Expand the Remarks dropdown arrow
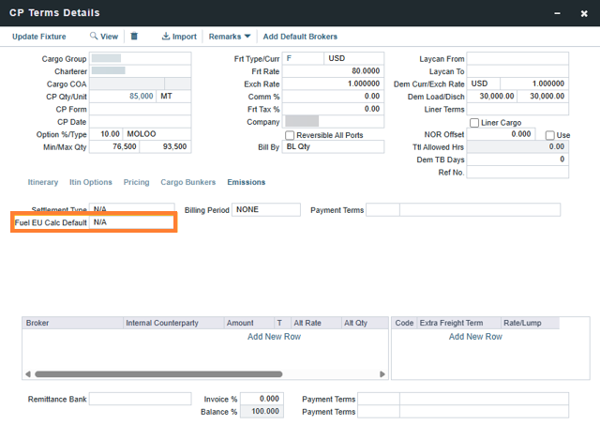The width and height of the screenshot is (600, 425). [247, 37]
